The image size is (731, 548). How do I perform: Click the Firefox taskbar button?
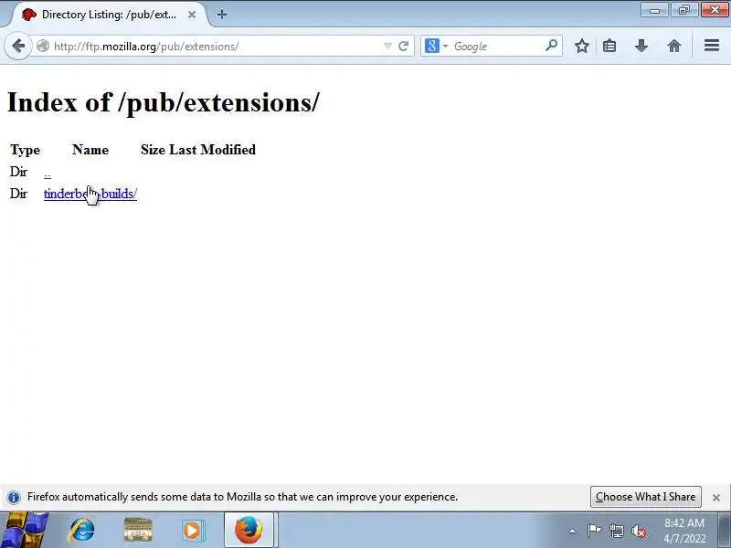pyautogui.click(x=249, y=530)
